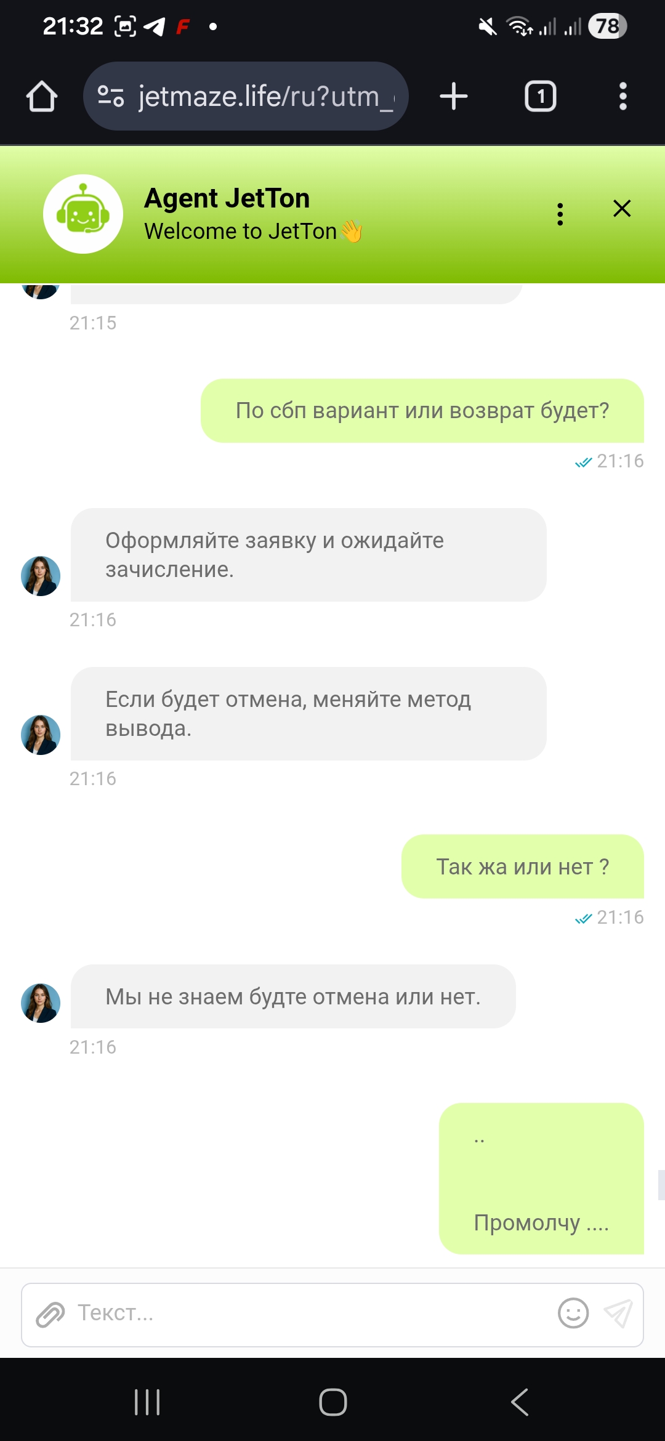Select the 'Так жа или нет ?' message bubble
665x1441 pixels.
pyautogui.click(x=523, y=866)
